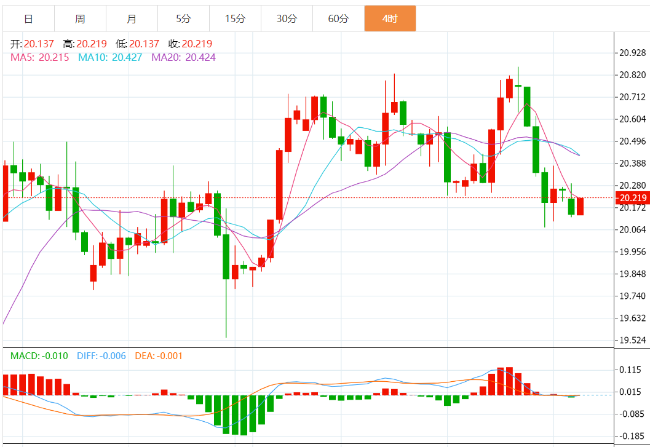
Task: Click the MA10 indicator legend label
Action: point(109,57)
